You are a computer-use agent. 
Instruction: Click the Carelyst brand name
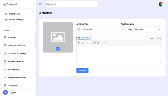pos(12,4)
